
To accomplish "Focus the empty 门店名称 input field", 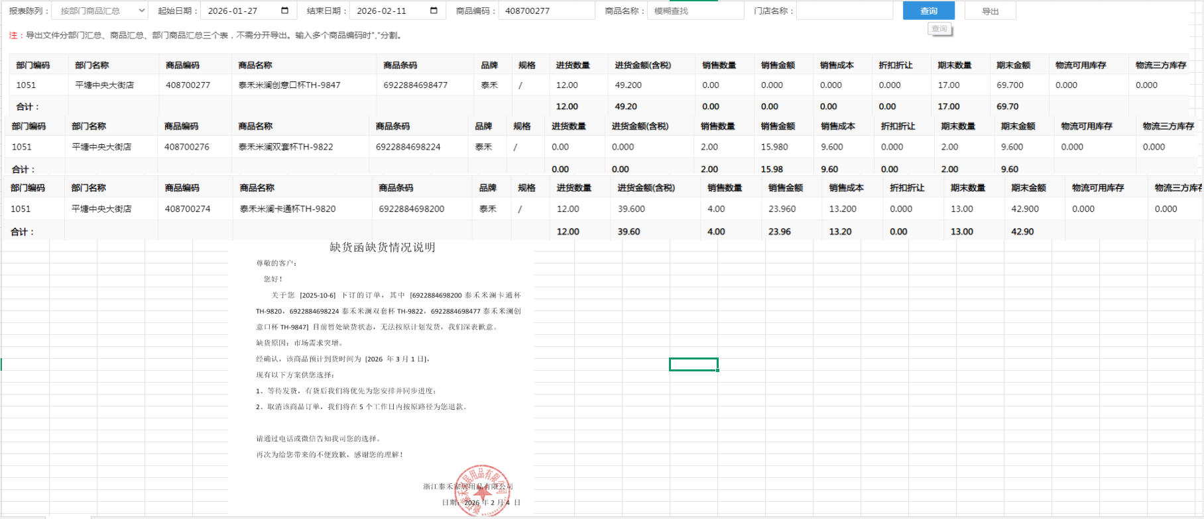I will point(844,11).
